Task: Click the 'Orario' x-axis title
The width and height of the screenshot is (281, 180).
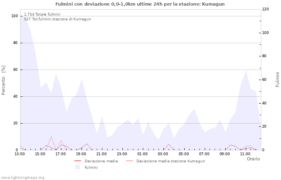Action: coord(253,159)
